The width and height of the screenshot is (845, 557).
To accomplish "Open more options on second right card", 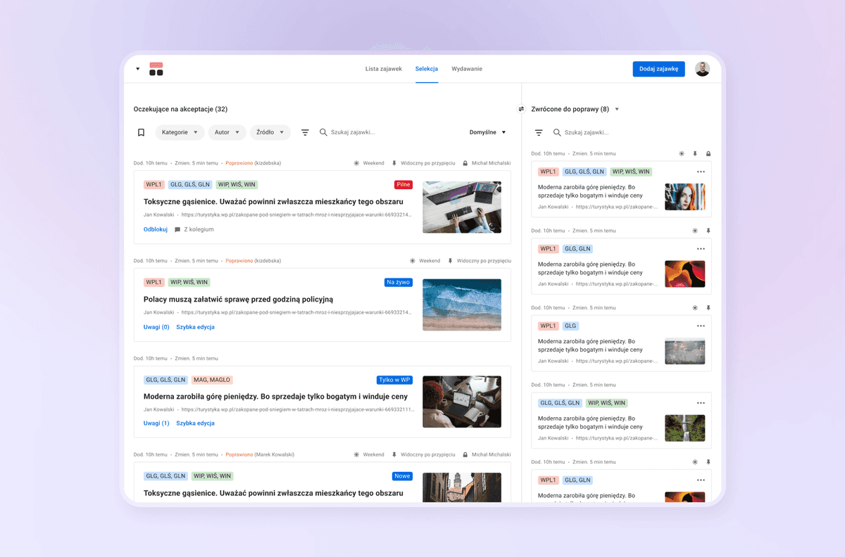I will click(701, 249).
